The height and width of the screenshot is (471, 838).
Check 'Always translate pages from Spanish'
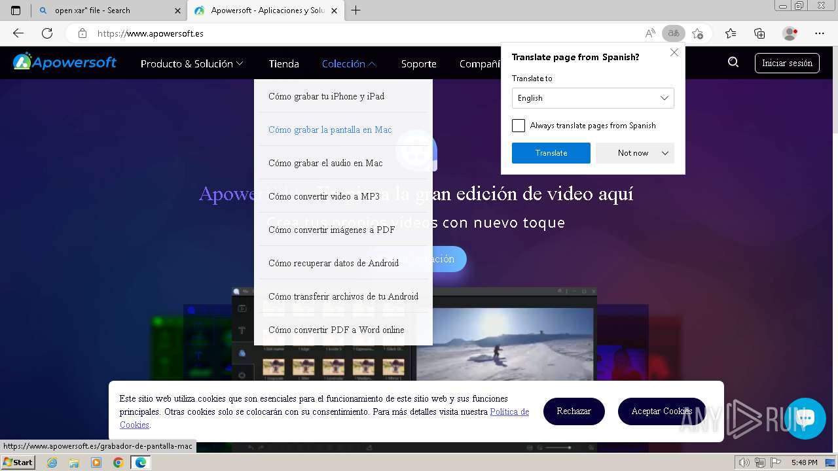(519, 126)
